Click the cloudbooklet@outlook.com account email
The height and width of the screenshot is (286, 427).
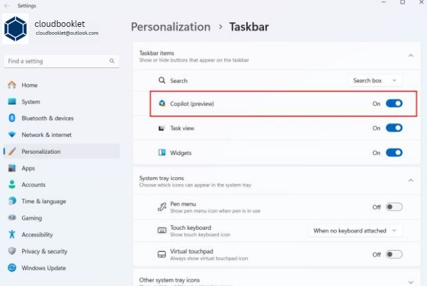(x=67, y=33)
